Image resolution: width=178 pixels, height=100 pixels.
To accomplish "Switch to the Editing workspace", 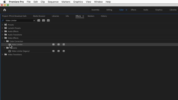I will point(109,10).
